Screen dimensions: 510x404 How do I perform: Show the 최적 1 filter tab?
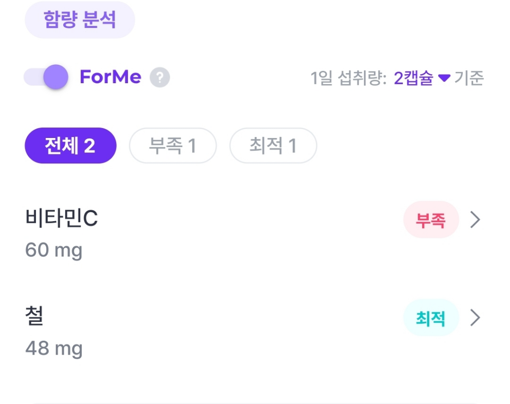point(273,146)
